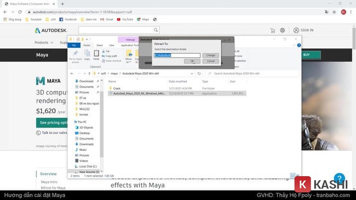Open Videos in sidebar
Screen dimensions: 356x200
tap(83, 161)
